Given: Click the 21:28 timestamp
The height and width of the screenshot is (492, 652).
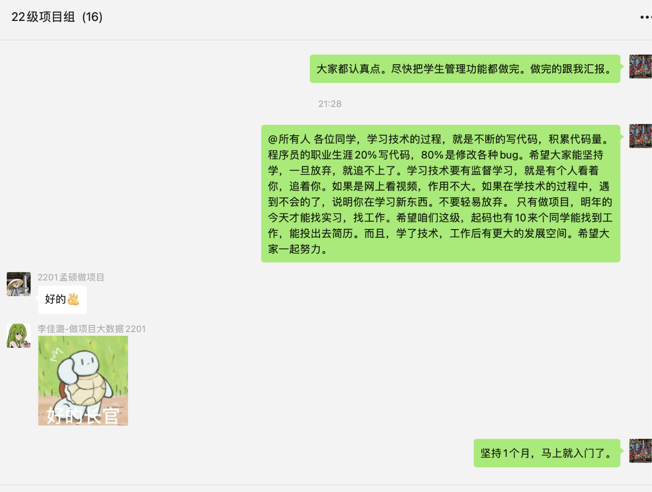Looking at the screenshot, I should pyautogui.click(x=330, y=104).
